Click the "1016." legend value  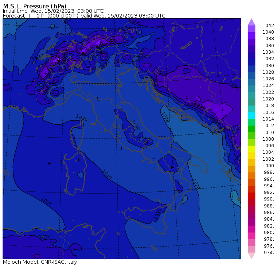pyautogui.click(x=269, y=112)
